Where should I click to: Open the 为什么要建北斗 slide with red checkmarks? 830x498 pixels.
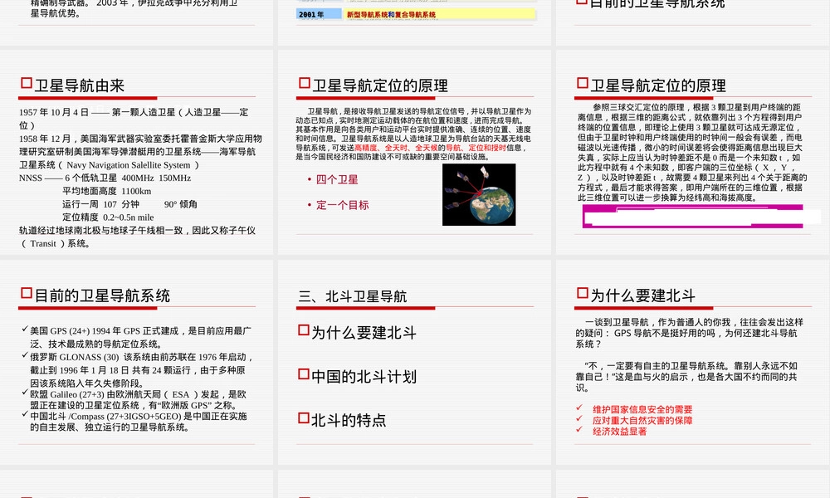(693, 363)
